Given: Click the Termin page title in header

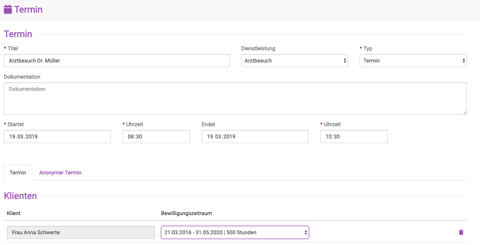Looking at the screenshot, I should [28, 10].
